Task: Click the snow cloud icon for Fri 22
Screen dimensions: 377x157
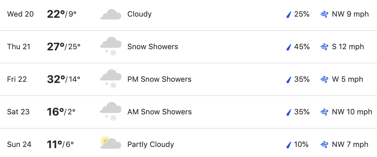Action: 111,79
